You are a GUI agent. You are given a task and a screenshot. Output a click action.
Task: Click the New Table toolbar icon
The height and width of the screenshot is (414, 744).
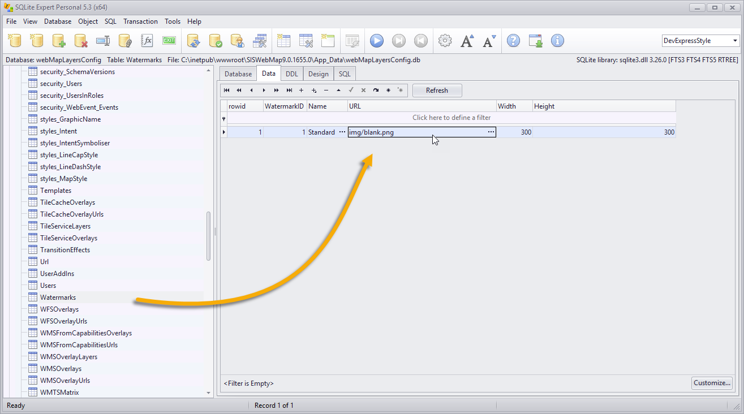tap(283, 41)
